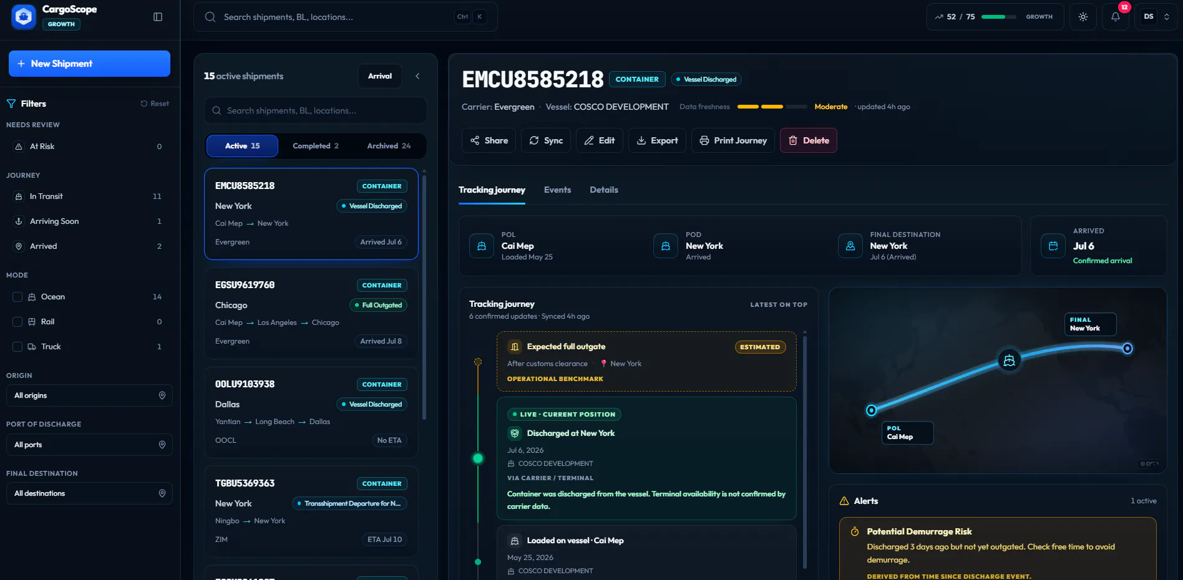Image resolution: width=1183 pixels, height=580 pixels.
Task: Toggle light/dark theme sun icon
Action: [x=1083, y=17]
